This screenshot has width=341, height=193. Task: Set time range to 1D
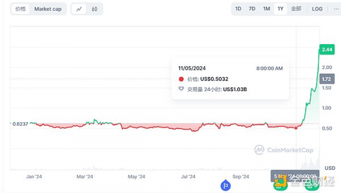click(x=238, y=9)
